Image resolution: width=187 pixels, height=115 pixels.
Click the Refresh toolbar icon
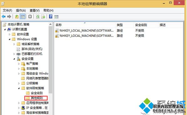tap(38, 17)
